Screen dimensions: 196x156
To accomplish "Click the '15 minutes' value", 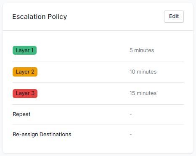I will click(143, 93).
